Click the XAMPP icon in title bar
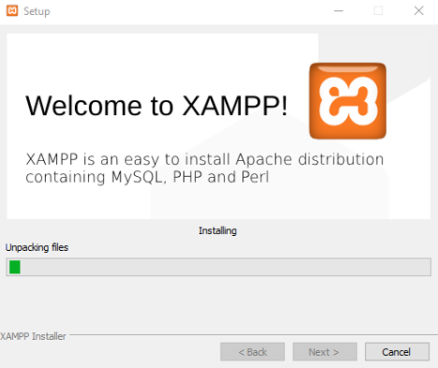 pyautogui.click(x=12, y=10)
